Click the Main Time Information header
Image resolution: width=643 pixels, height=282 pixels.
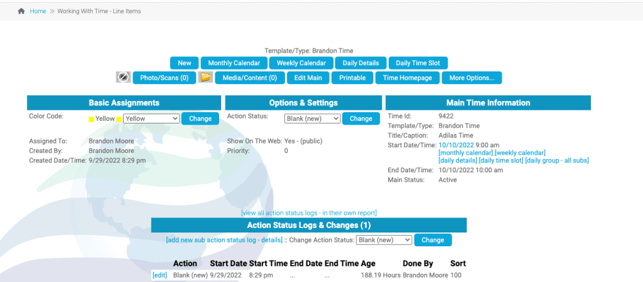[488, 103]
